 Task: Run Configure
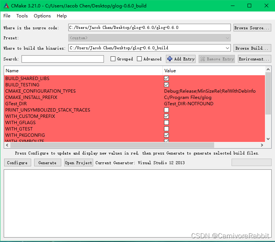(17, 163)
